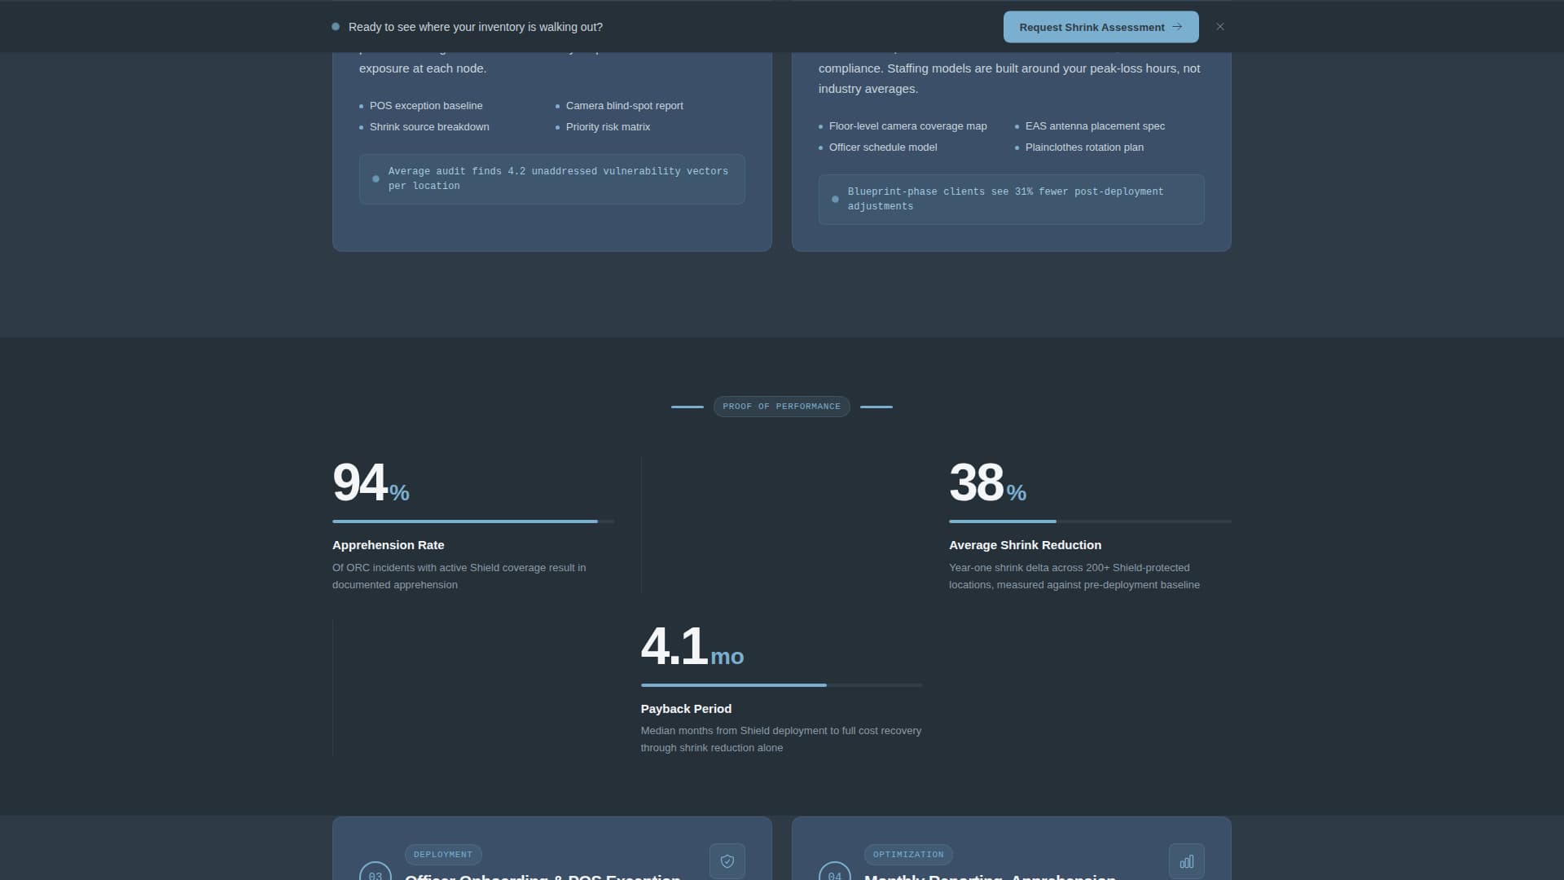Dismiss the top banner with the X
This screenshot has width=1564, height=880.
1219,27
